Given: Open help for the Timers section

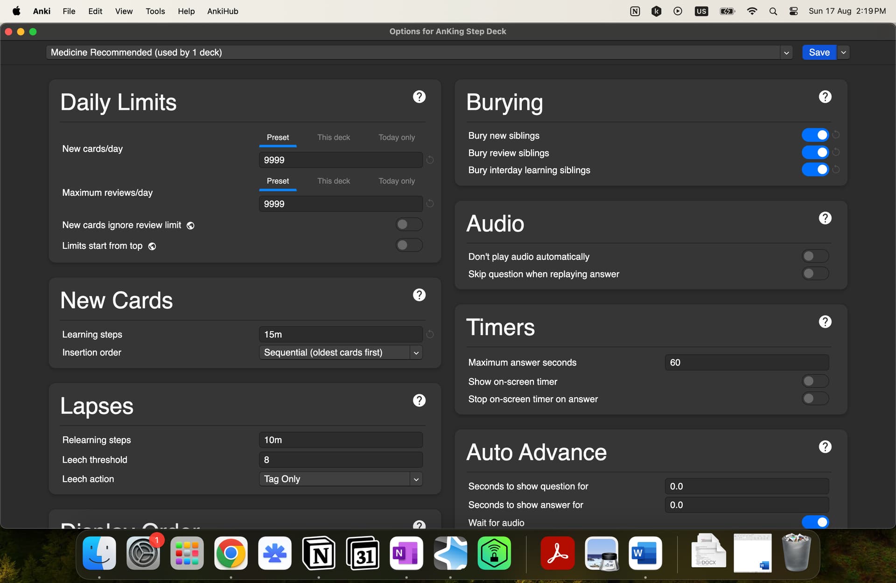Looking at the screenshot, I should pos(825,322).
